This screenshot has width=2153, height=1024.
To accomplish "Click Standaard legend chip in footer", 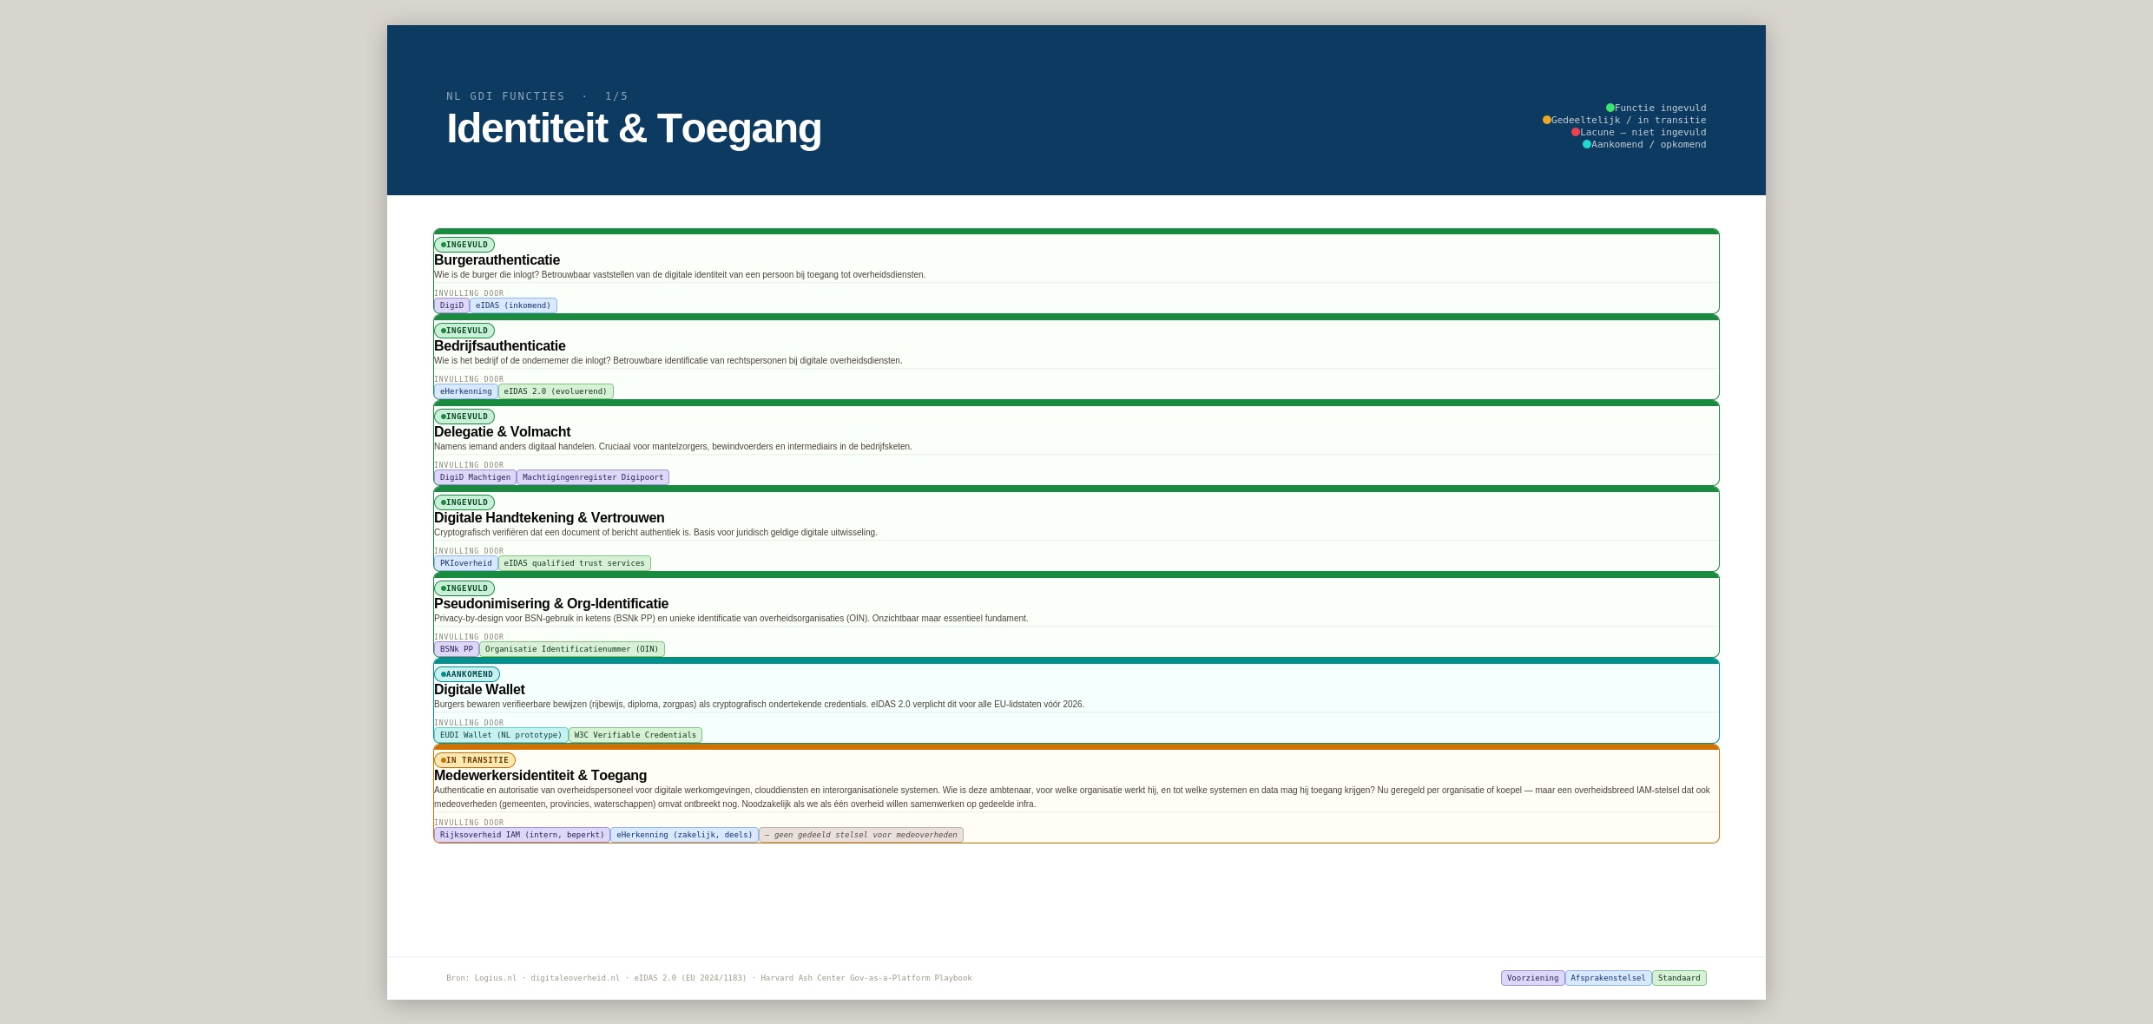I will pos(1678,978).
